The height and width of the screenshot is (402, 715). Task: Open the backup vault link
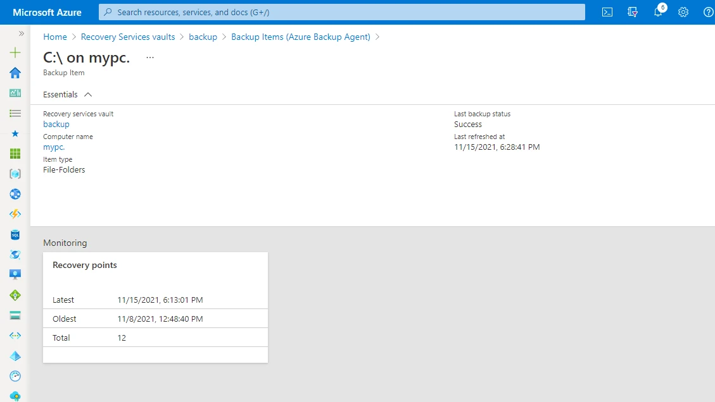click(56, 124)
